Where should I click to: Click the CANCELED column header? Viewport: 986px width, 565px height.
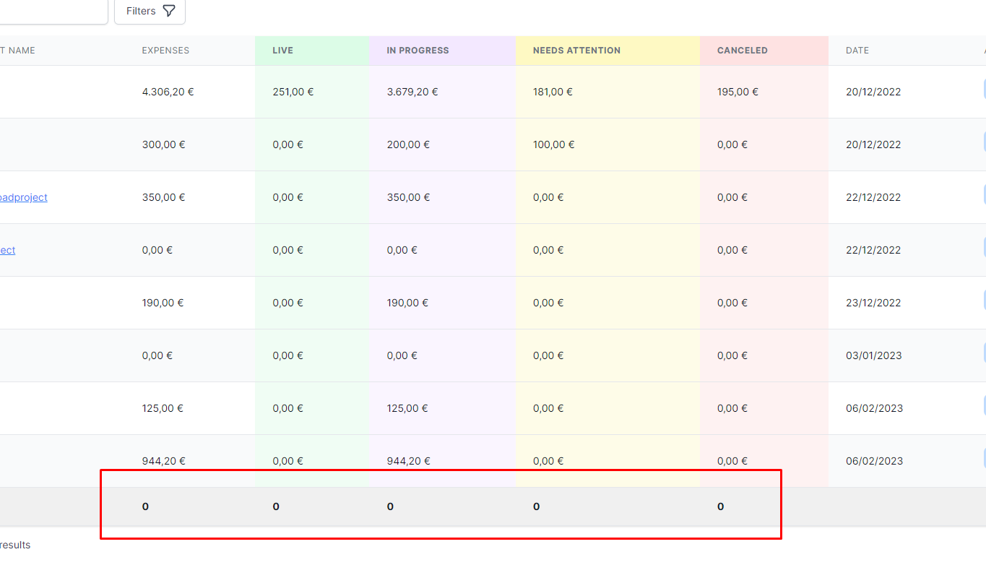click(743, 51)
